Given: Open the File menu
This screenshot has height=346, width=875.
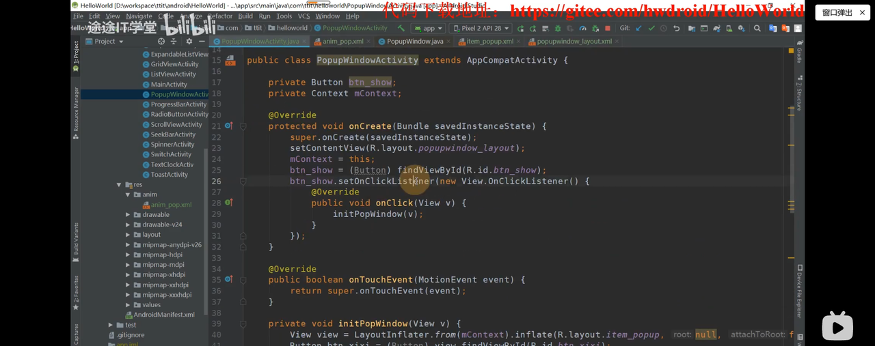Looking at the screenshot, I should click(x=78, y=16).
